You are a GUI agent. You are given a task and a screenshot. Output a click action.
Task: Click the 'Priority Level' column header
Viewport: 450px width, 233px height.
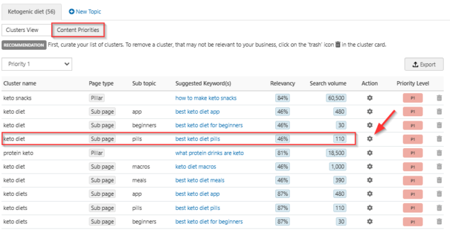413,84
